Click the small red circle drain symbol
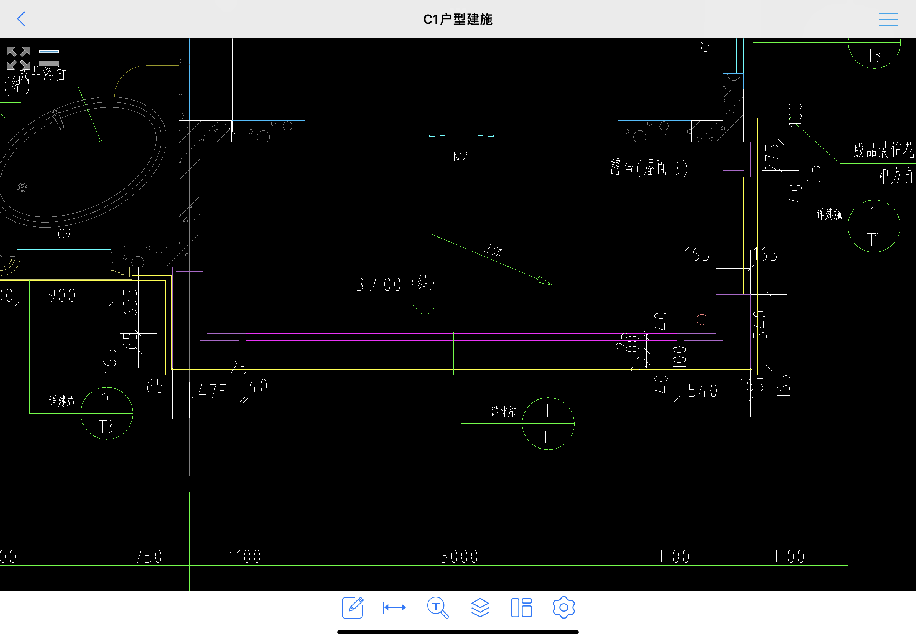The image size is (916, 640). 702,319
